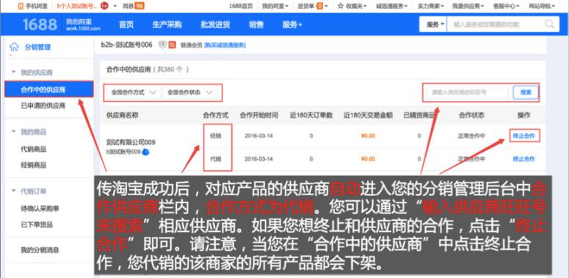Click the search magnifier icon in the header
This screenshot has height=278, width=569.
tap(549, 24)
